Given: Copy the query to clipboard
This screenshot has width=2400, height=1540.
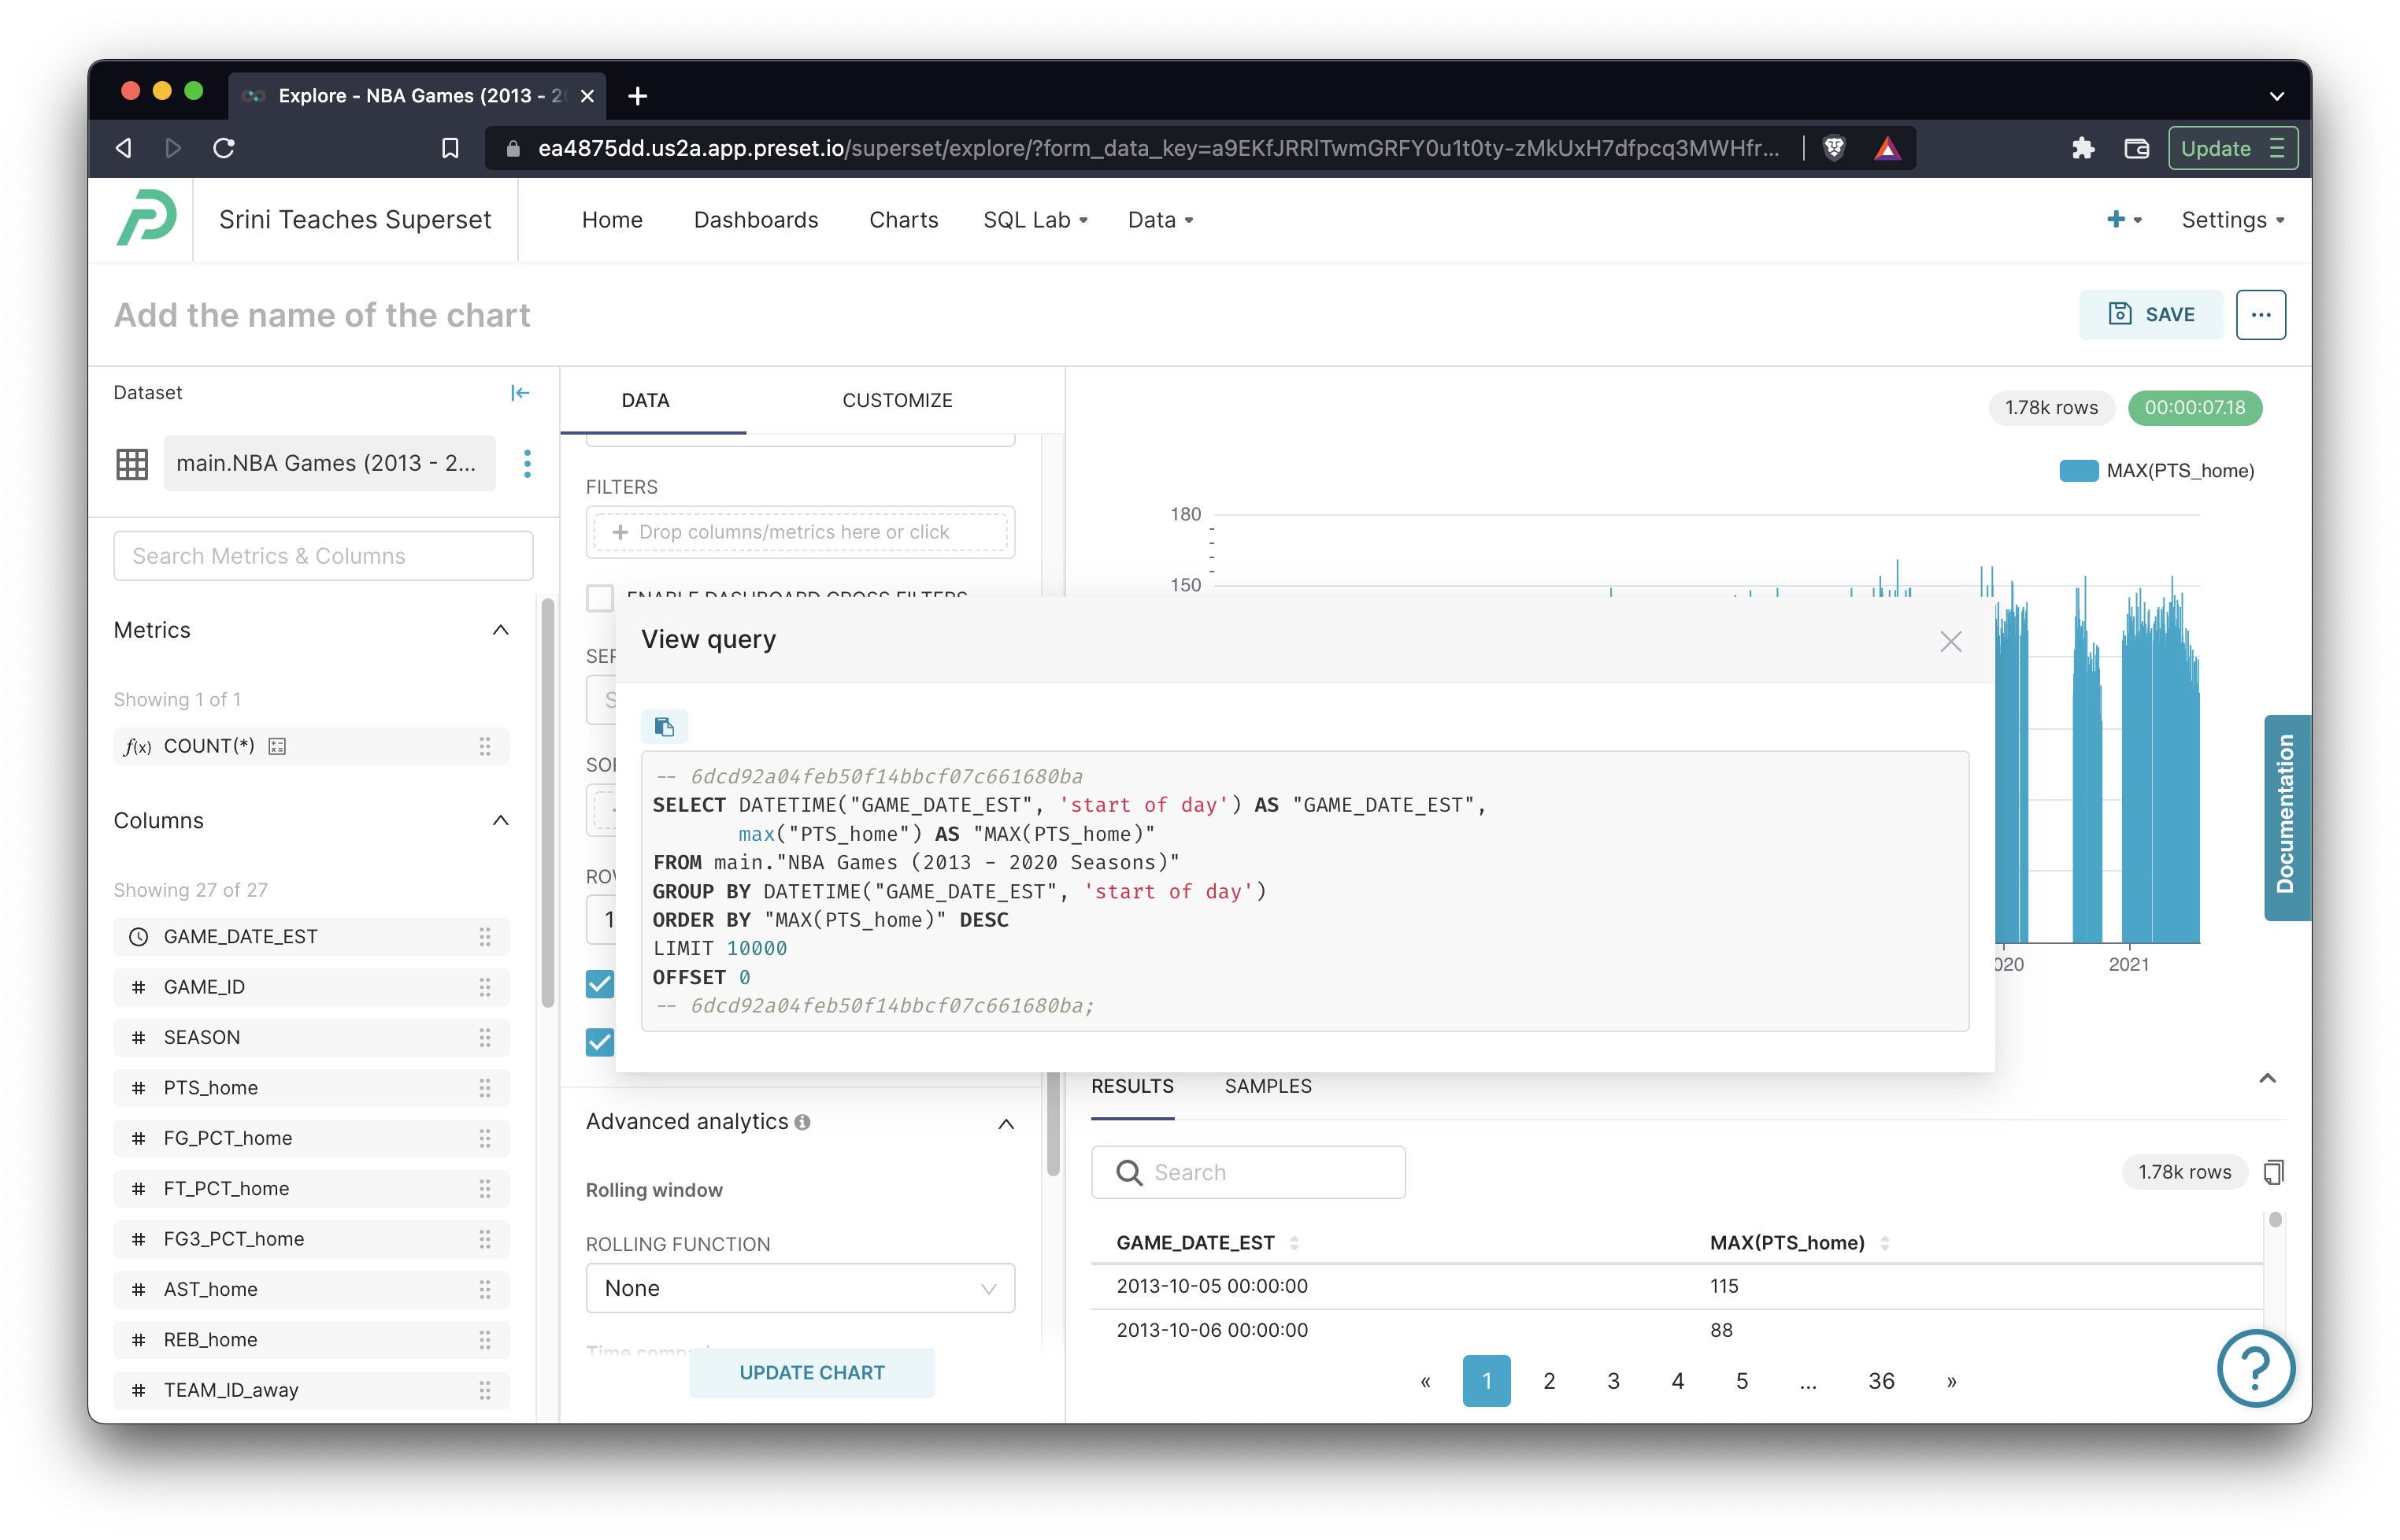Looking at the screenshot, I should [665, 726].
